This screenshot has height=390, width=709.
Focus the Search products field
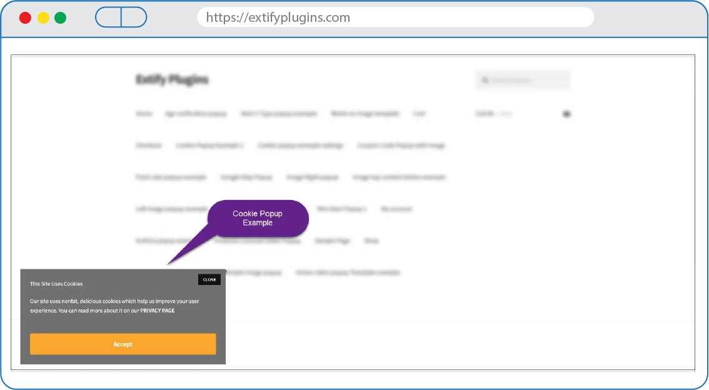click(527, 80)
